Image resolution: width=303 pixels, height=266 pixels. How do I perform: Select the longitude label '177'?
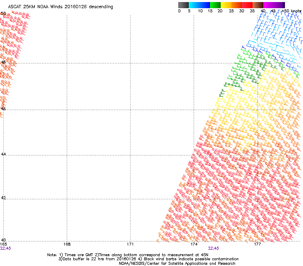258,244
